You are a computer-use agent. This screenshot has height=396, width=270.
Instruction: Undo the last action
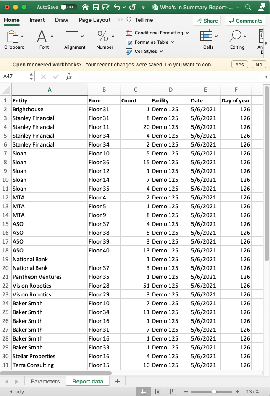coord(117,7)
